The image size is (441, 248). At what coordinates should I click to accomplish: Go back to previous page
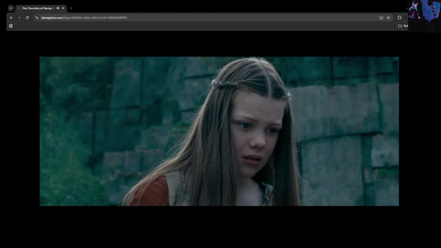11,18
